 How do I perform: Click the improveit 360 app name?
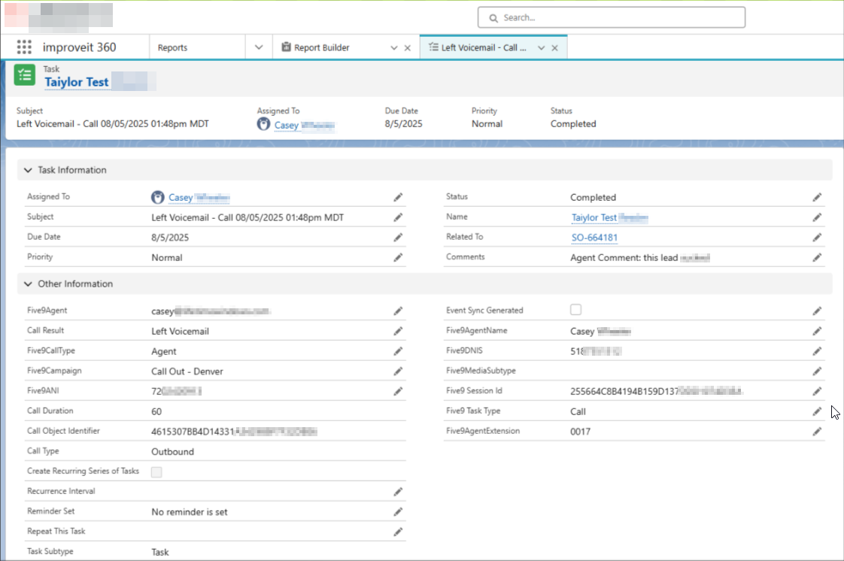point(80,47)
